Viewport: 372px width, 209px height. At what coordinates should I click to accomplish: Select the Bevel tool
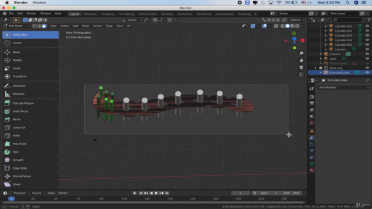pos(30,120)
